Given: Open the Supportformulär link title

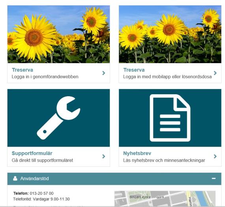Looking at the screenshot, I should [x=32, y=153].
